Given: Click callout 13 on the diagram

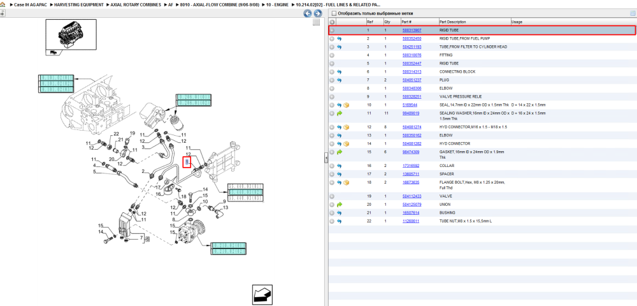Looking at the screenshot, I should coord(225,207).
